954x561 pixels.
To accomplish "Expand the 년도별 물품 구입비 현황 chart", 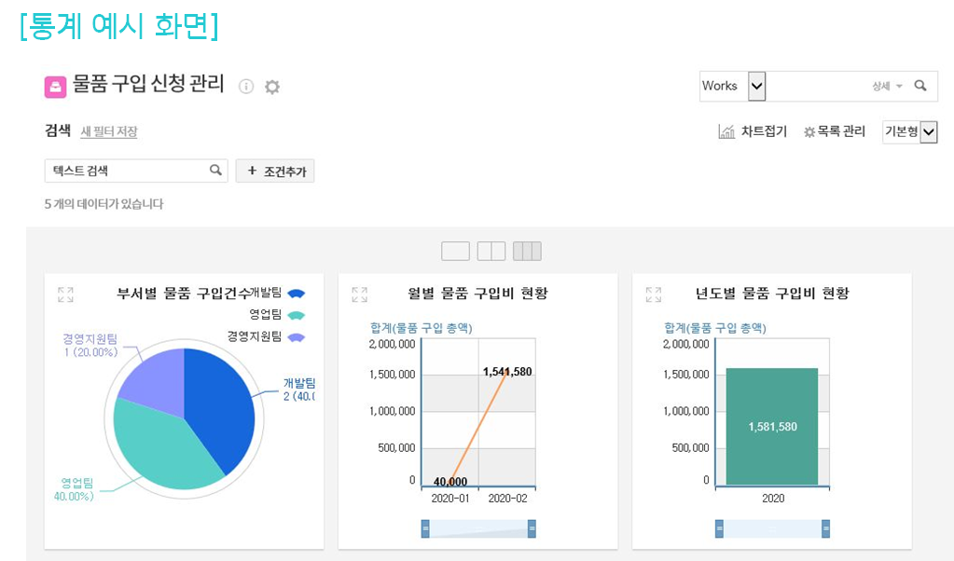I will tap(653, 294).
